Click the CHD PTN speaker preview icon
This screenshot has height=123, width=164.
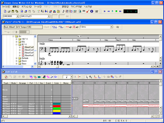pyautogui.click(x=75, y=27)
